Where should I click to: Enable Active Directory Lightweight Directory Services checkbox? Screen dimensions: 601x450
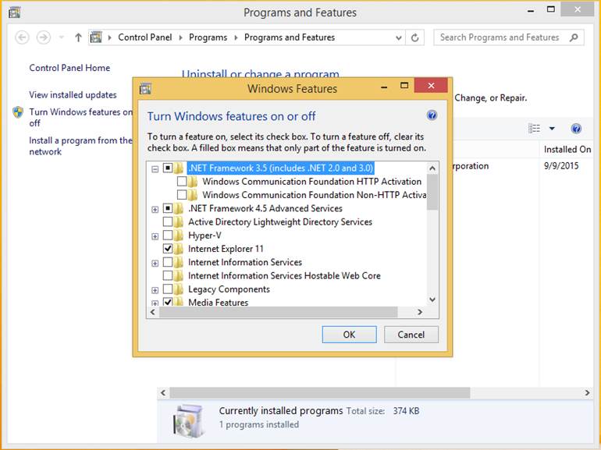(x=168, y=222)
